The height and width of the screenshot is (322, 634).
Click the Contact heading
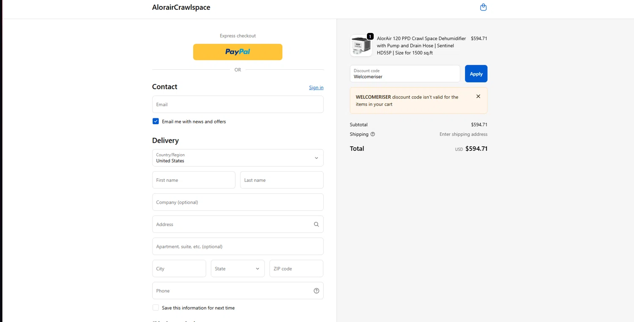[164, 87]
